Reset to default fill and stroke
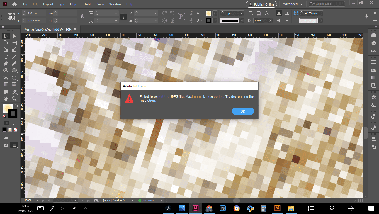The height and width of the screenshot is (214, 379). [4, 116]
